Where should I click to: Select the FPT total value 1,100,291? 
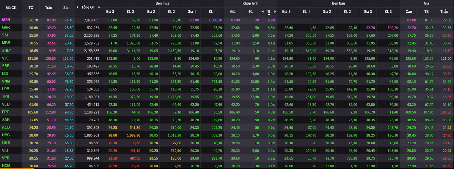[x=91, y=112]
